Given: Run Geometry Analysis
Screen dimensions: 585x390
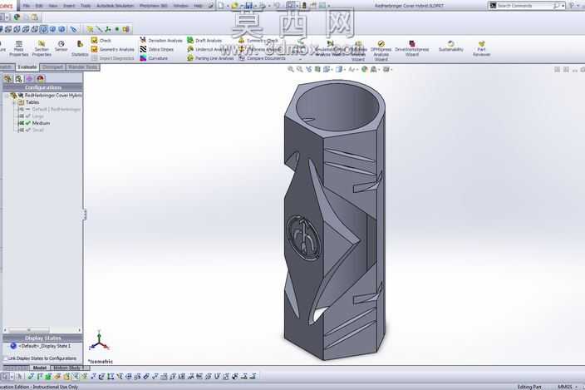Looking at the screenshot, I should pyautogui.click(x=113, y=49).
